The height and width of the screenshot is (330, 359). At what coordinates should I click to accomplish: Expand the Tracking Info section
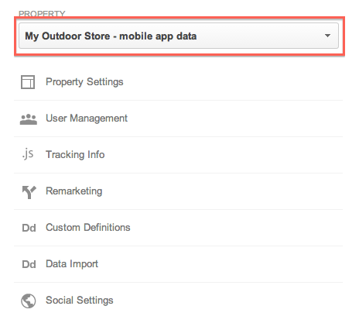click(x=75, y=155)
